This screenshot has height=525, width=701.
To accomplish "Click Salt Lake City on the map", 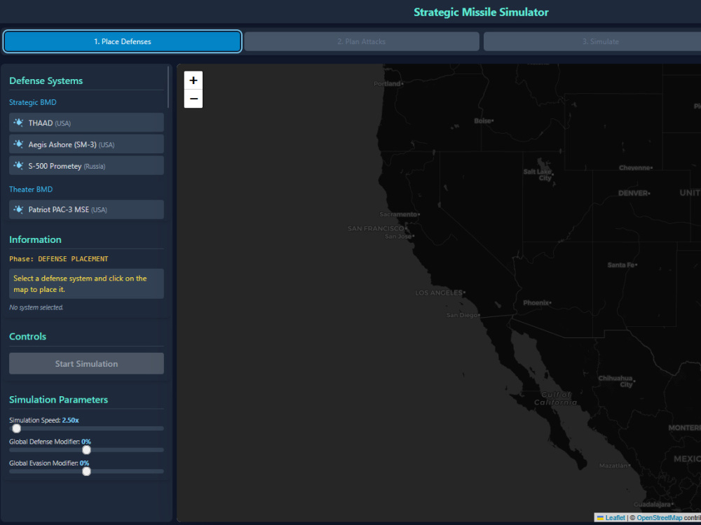I will pyautogui.click(x=538, y=174).
